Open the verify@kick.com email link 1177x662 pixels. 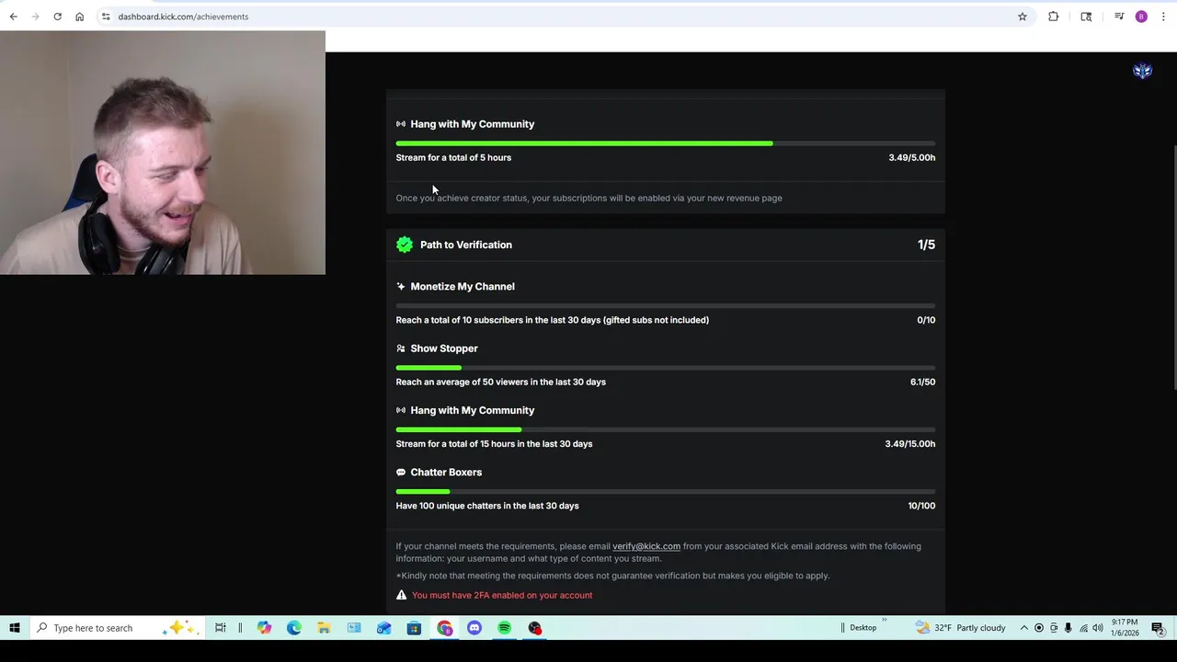pos(646,546)
